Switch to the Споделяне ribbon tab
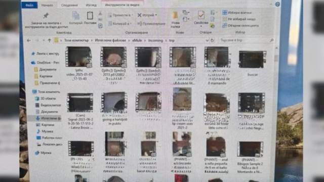The image size is (324, 182). point(69,5)
